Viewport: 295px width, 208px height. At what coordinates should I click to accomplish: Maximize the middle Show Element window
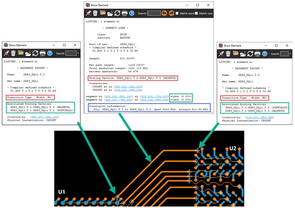click(198, 5)
